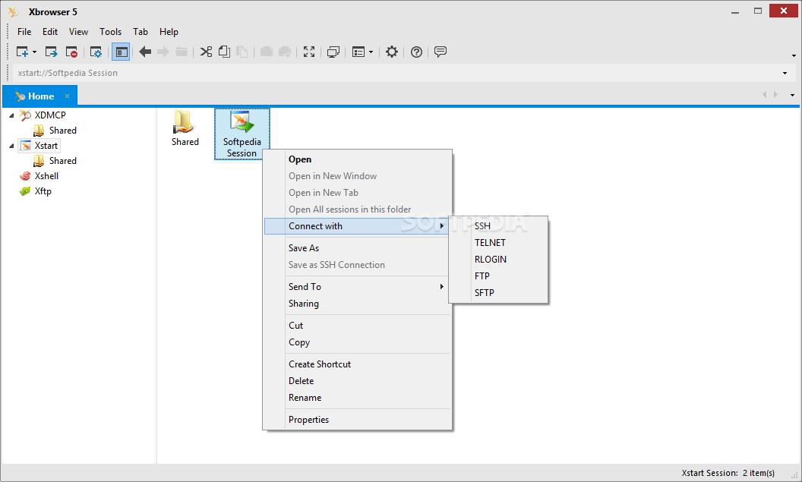Click the multiple windows toolbar icon
802x482 pixels.
pos(333,52)
